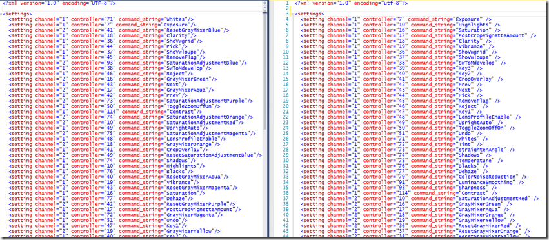Collapse the settings node in the right editor
549x240 pixels.
click(x=293, y=14)
